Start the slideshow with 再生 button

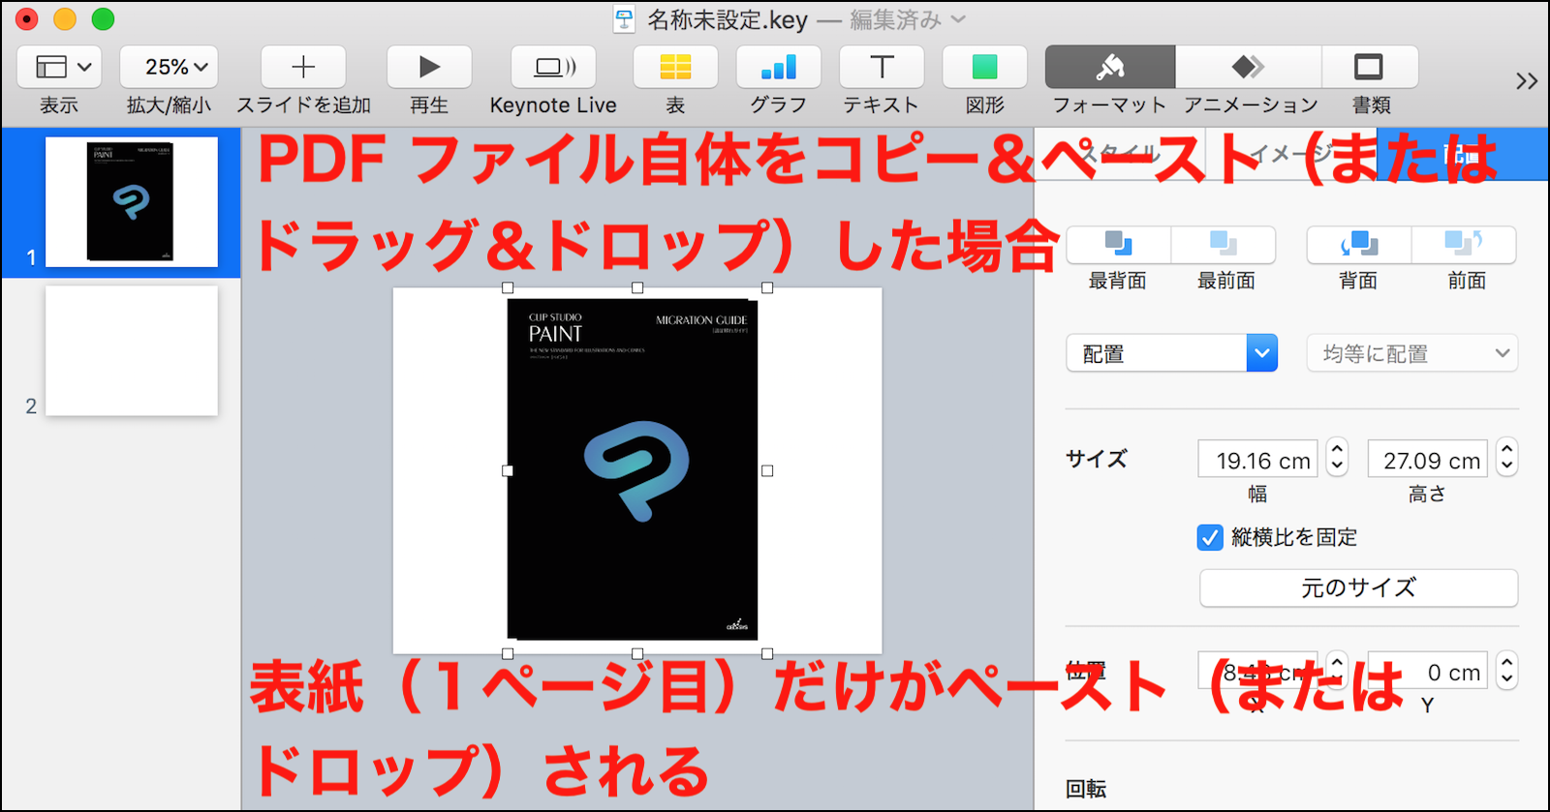coord(429,67)
